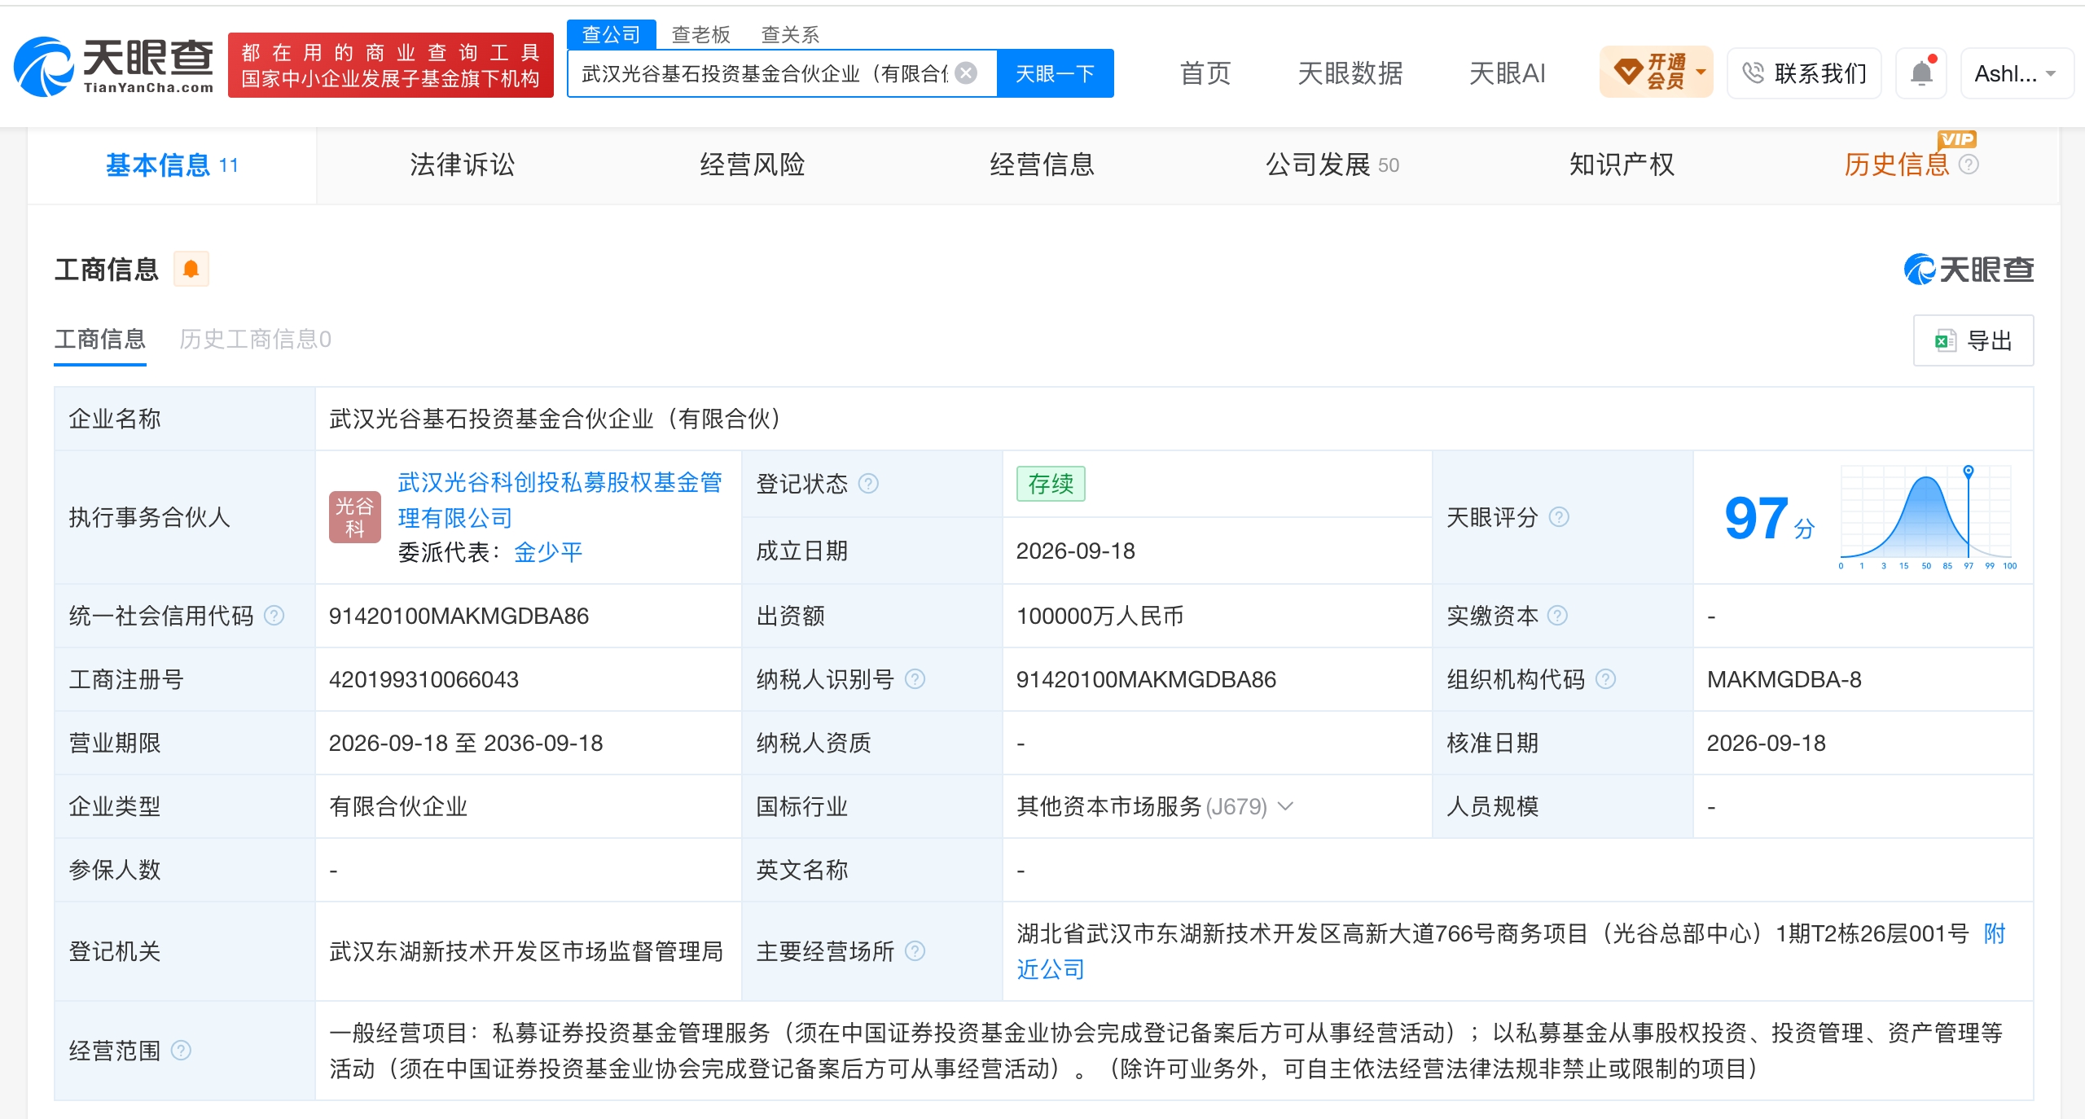The width and height of the screenshot is (2085, 1119).
Task: Open 天眼AI in top navigation
Action: point(1507,73)
